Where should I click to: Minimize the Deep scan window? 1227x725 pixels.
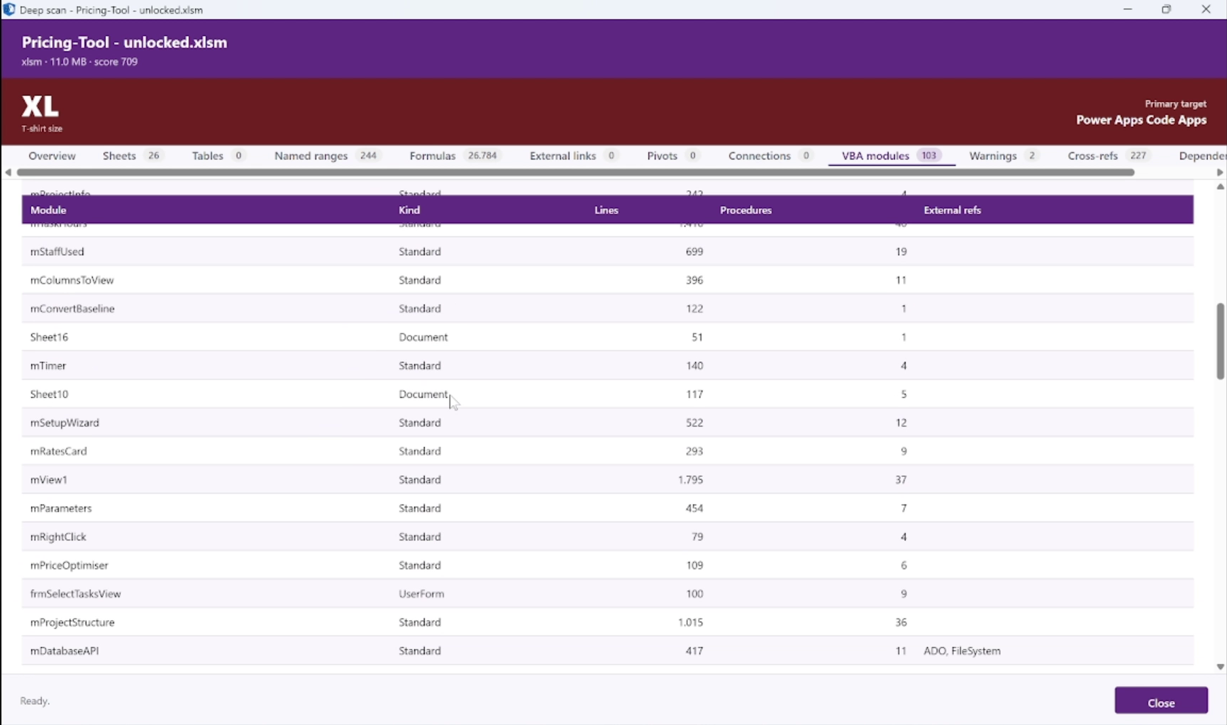[x=1128, y=9]
